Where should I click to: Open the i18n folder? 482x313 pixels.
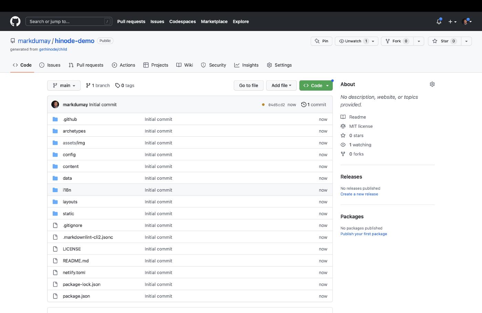coord(67,190)
